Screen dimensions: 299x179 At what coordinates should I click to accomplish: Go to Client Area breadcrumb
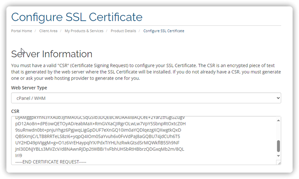[x=48, y=31]
